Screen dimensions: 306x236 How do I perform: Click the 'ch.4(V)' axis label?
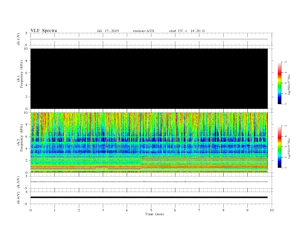pyautogui.click(x=18, y=198)
